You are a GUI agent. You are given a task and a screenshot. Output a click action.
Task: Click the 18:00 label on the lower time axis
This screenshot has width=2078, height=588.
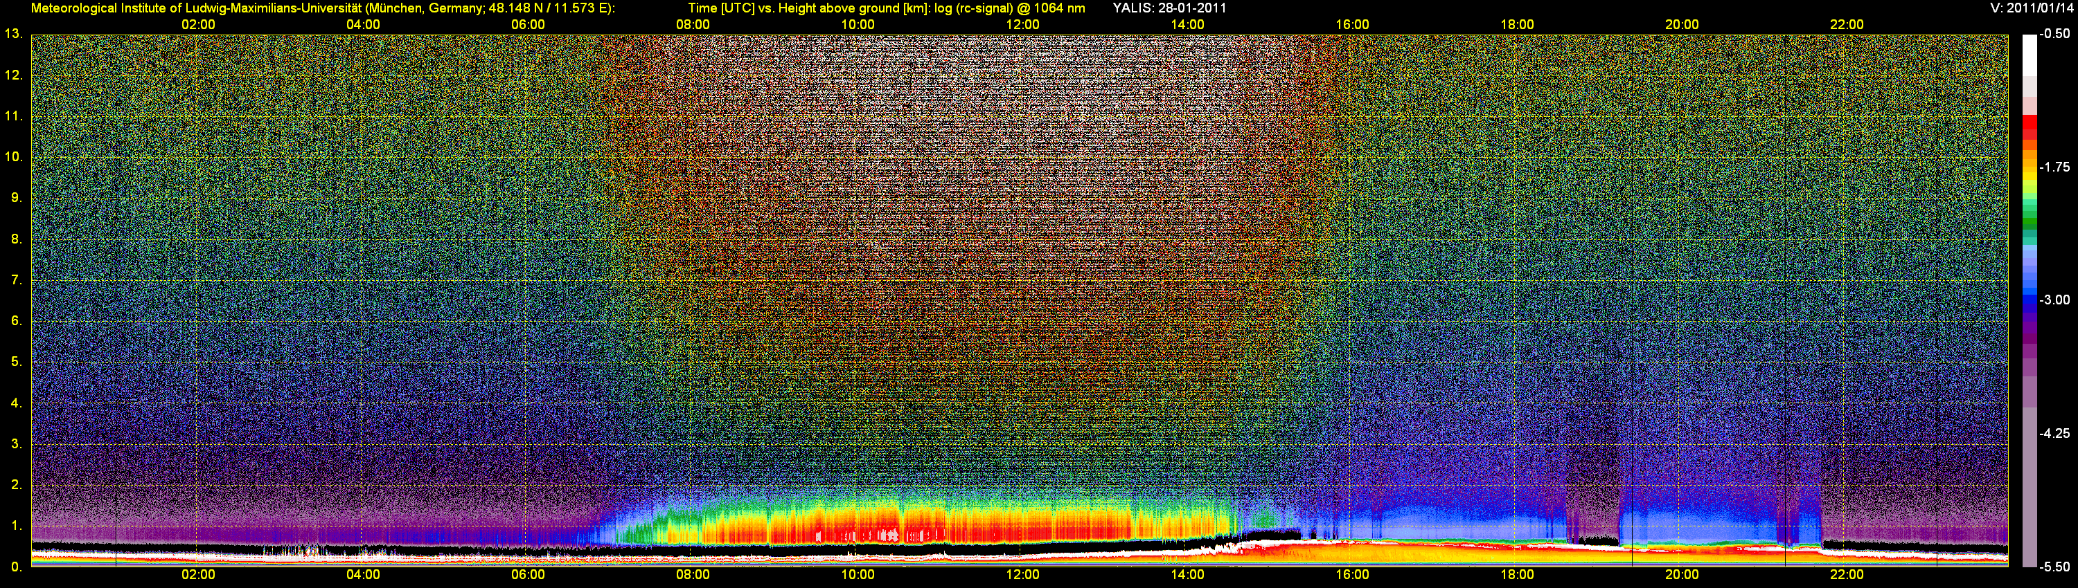(x=1518, y=575)
